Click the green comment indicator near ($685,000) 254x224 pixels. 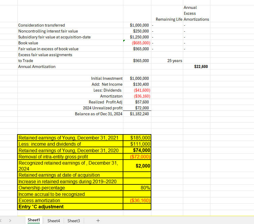point(124,41)
